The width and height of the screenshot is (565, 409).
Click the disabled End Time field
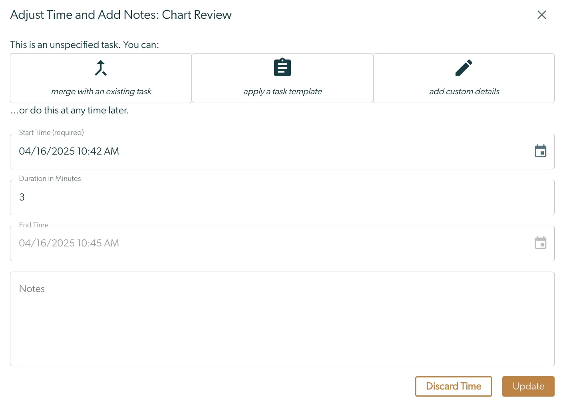click(x=240, y=243)
